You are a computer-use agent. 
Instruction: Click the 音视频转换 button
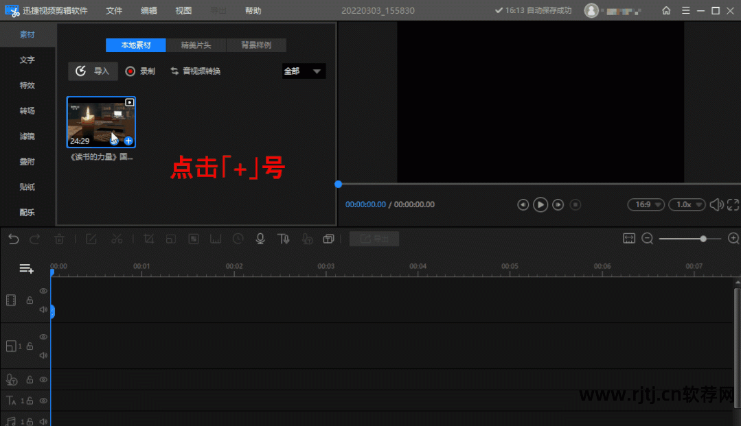pyautogui.click(x=196, y=71)
